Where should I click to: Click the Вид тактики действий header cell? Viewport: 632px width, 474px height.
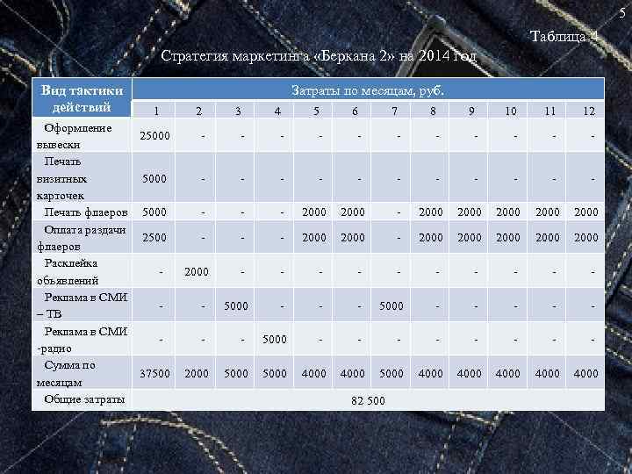point(82,98)
